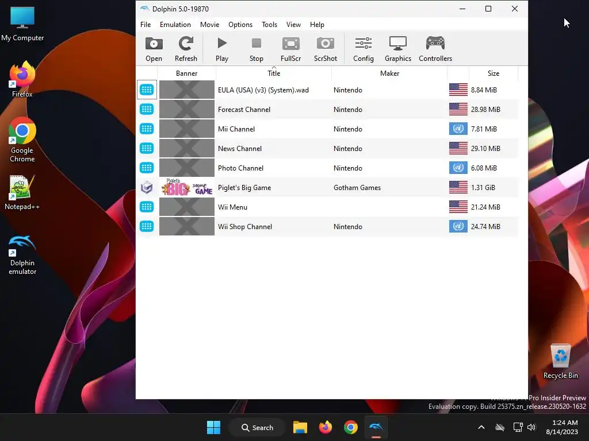Open the File menu
Image resolution: width=589 pixels, height=441 pixels.
[146, 24]
